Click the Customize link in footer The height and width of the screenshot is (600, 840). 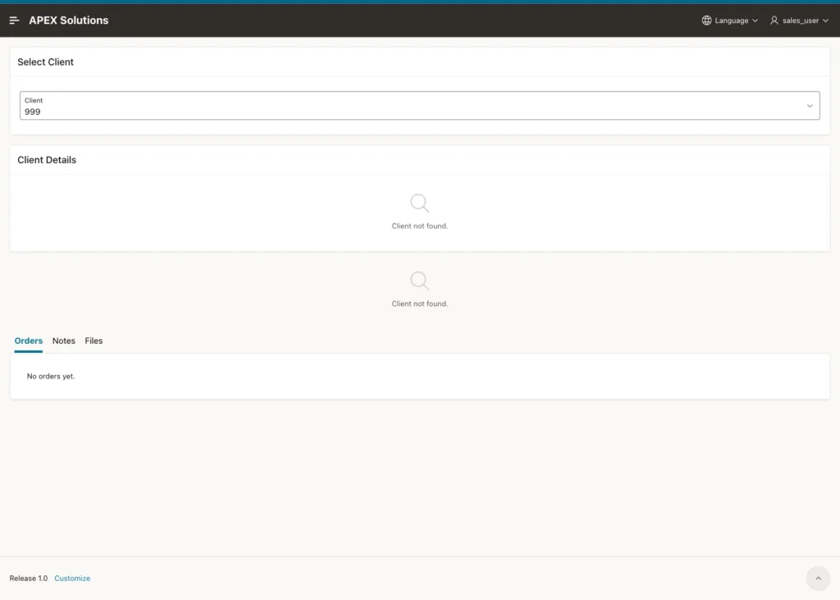[72, 578]
